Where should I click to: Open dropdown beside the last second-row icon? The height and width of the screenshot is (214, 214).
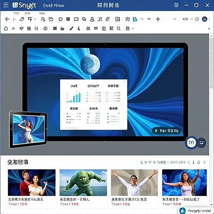(x=133, y=28)
